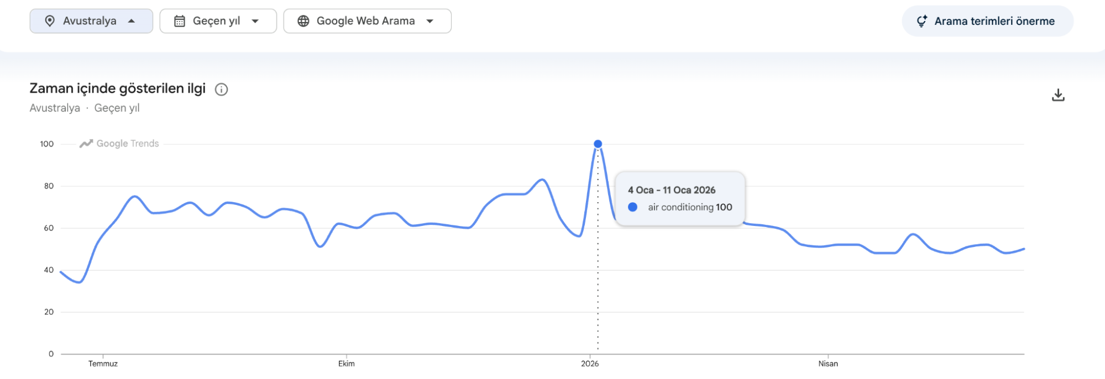Click the Nisan label on the time axis

[x=828, y=364]
